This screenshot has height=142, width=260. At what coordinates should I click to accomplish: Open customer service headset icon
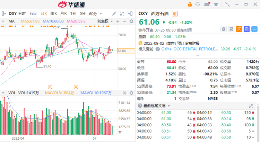coord(198,4)
